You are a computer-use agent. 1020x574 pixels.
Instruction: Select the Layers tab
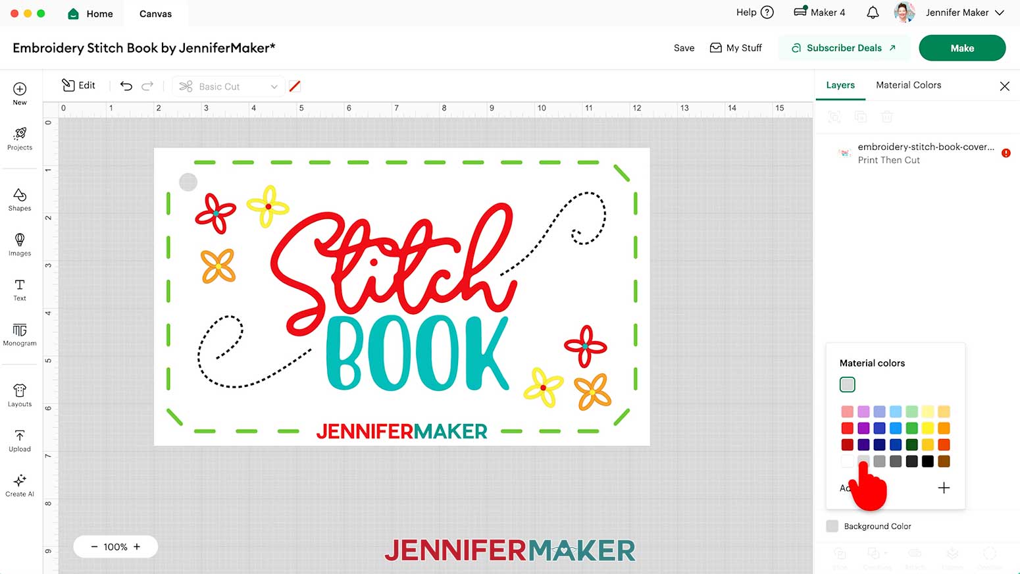click(840, 85)
